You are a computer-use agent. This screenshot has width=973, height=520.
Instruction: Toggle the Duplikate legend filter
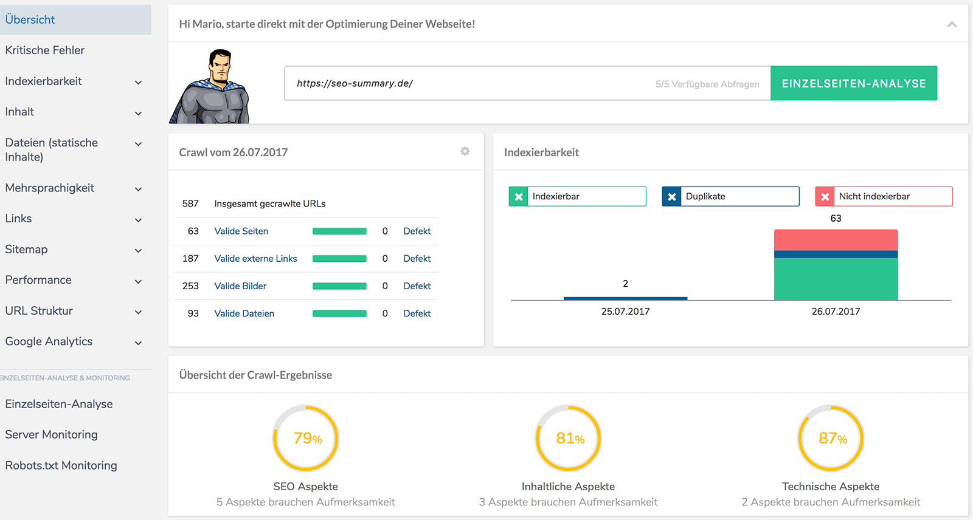click(730, 196)
